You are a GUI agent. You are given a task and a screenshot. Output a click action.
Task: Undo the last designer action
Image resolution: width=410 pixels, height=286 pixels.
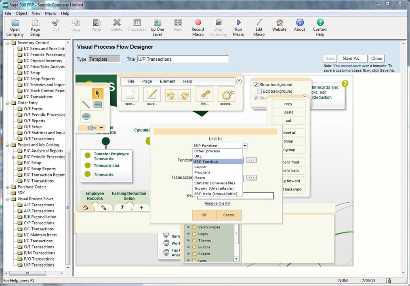point(171,95)
